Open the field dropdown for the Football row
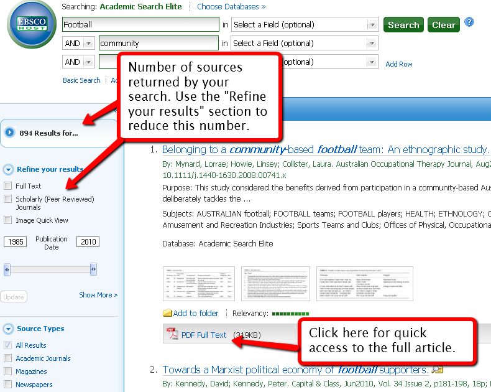 [372, 24]
